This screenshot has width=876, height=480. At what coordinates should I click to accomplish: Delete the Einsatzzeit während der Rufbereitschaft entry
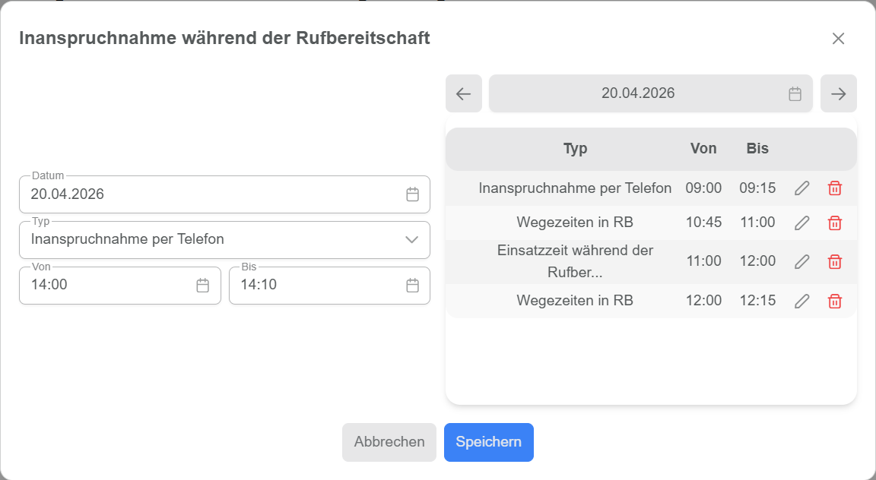(x=835, y=261)
